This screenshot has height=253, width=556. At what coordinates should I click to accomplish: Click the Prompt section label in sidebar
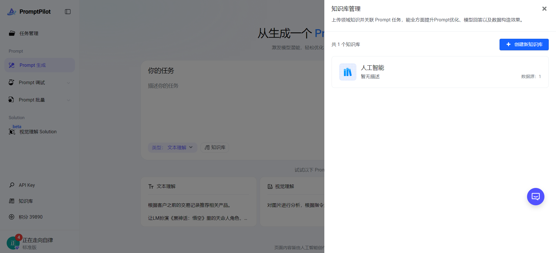16,51
